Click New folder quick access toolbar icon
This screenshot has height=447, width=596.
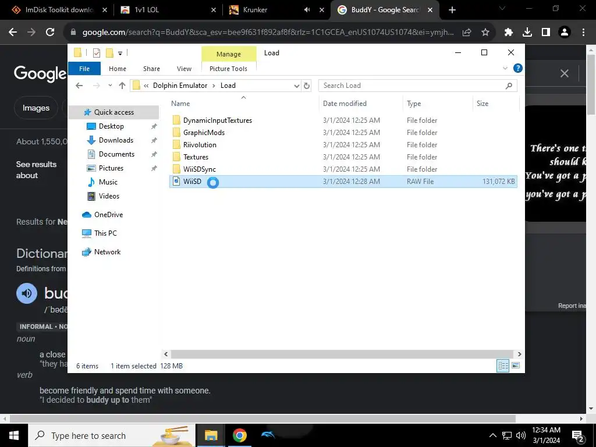[109, 53]
